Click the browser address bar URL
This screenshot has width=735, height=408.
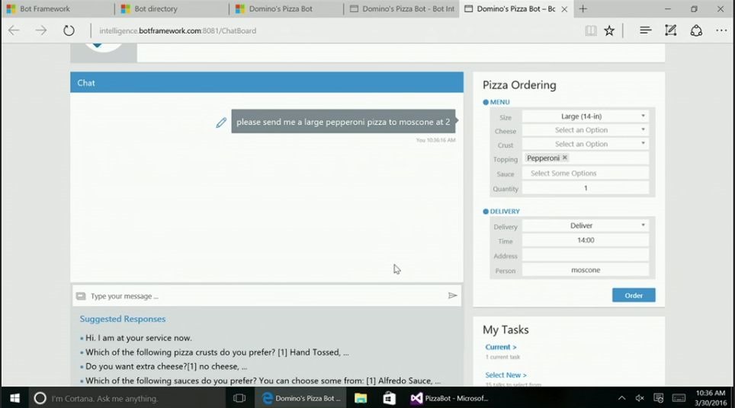[x=178, y=31]
